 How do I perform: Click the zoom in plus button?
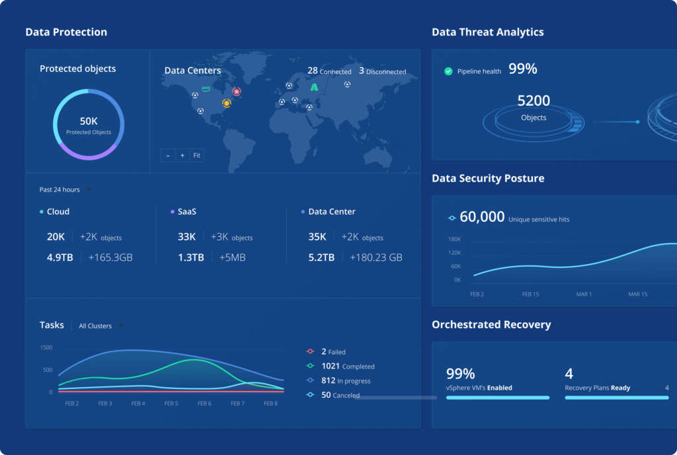[x=182, y=155]
